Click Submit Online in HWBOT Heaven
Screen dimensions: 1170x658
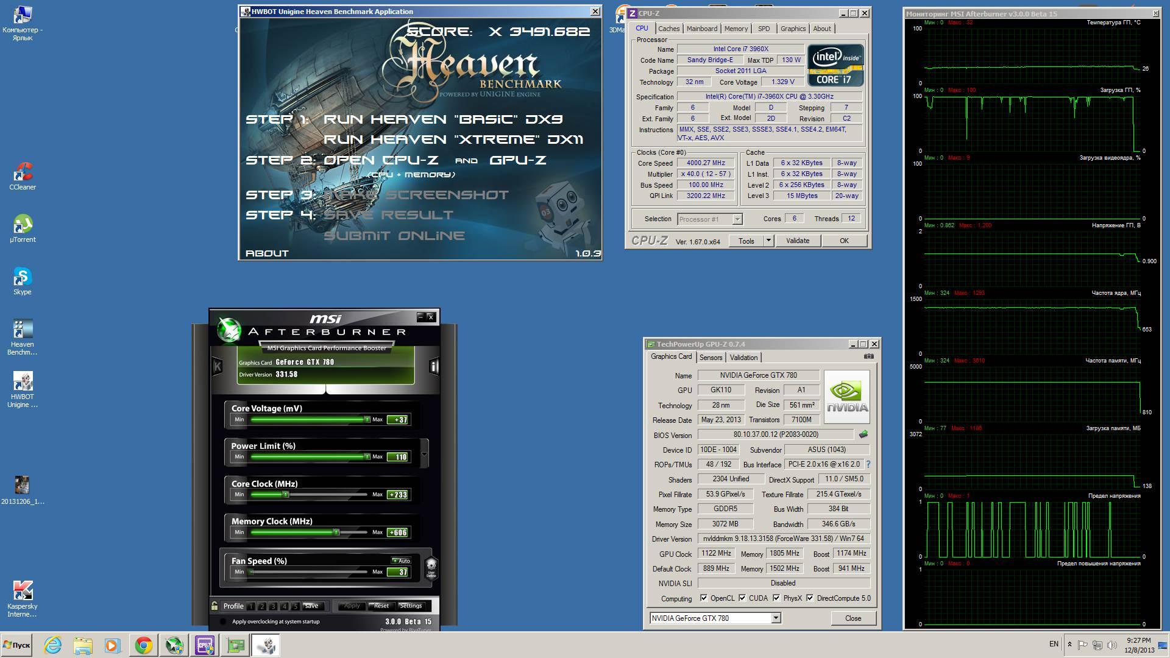coord(394,236)
